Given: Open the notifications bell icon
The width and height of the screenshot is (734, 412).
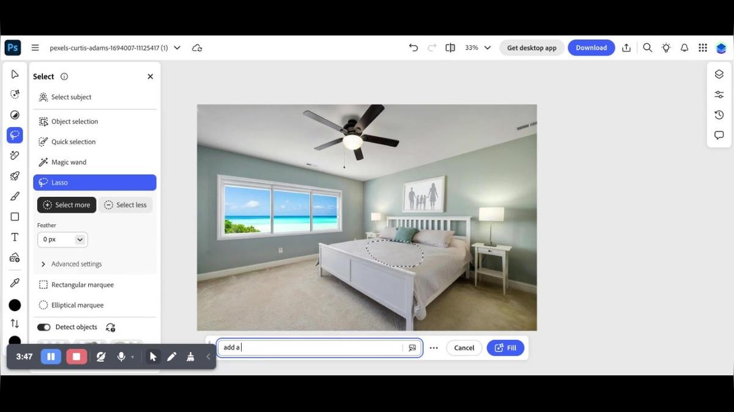Looking at the screenshot, I should pos(684,48).
